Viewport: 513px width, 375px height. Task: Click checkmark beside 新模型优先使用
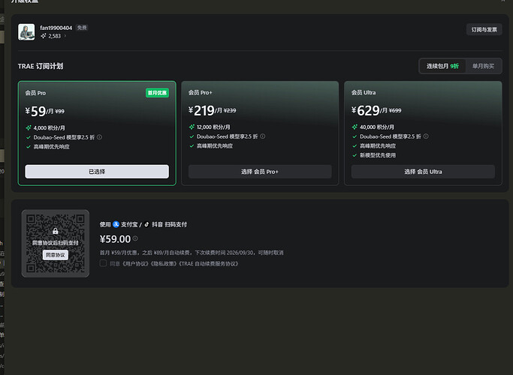tap(355, 155)
